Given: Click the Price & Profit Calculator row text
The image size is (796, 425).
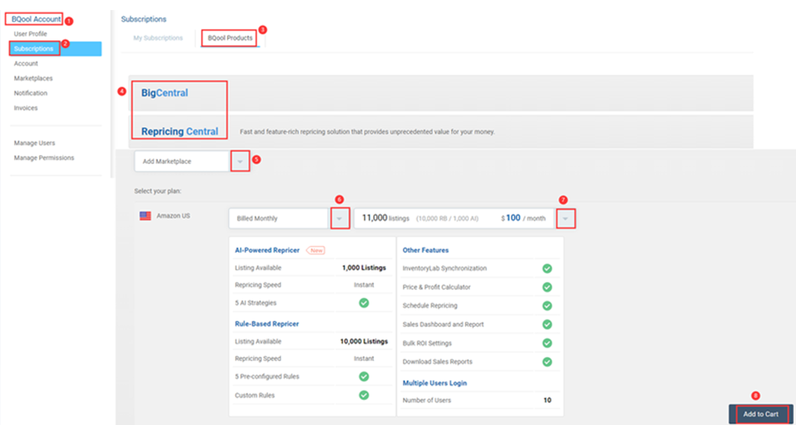Looking at the screenshot, I should point(436,287).
